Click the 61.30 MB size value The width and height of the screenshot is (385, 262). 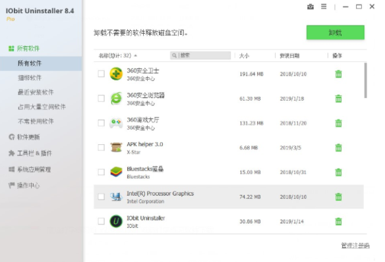[x=250, y=99]
